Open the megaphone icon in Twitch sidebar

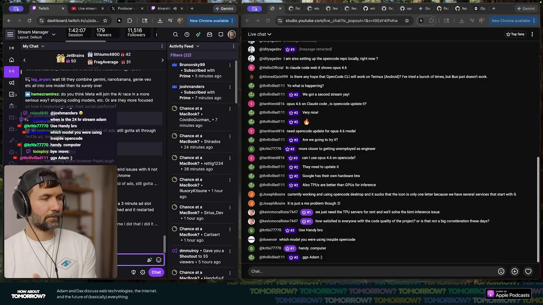pyautogui.click(x=11, y=83)
